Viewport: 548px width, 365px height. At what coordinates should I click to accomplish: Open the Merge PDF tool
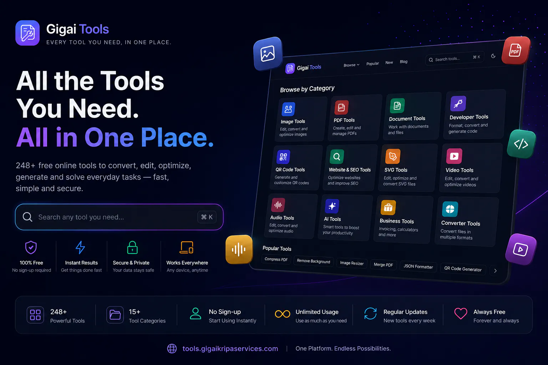pyautogui.click(x=384, y=264)
